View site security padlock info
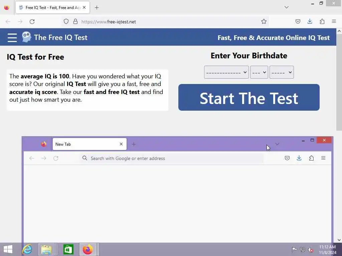Viewport: 342px width, 256px height. pyautogui.click(x=75, y=22)
